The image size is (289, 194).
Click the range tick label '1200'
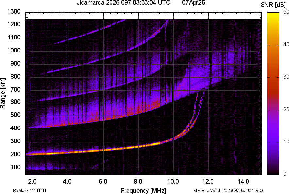[x=14, y=24]
